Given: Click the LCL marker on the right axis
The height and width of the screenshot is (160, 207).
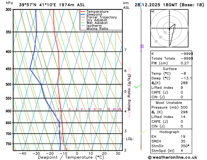Looking at the screenshot, I should [x=129, y=139].
